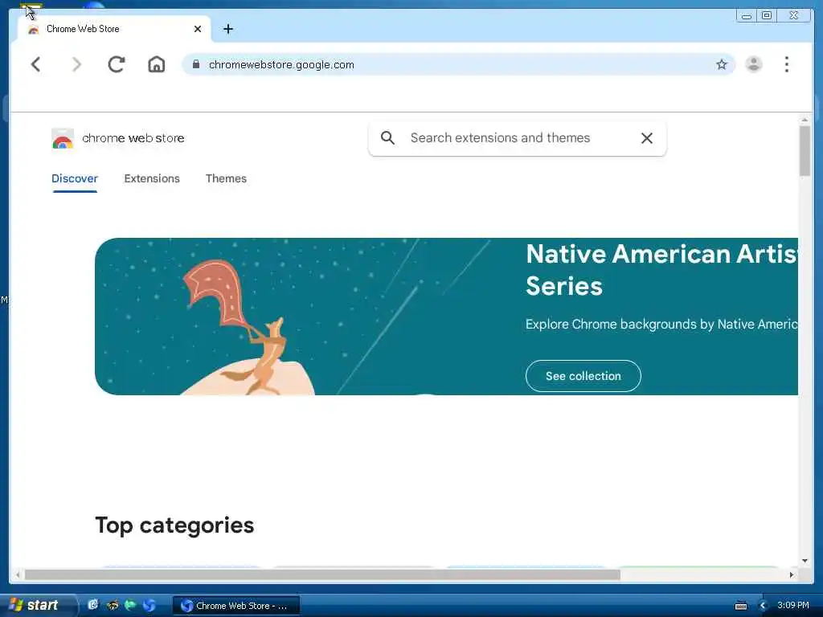Click the second quick launch icon

click(x=112, y=605)
